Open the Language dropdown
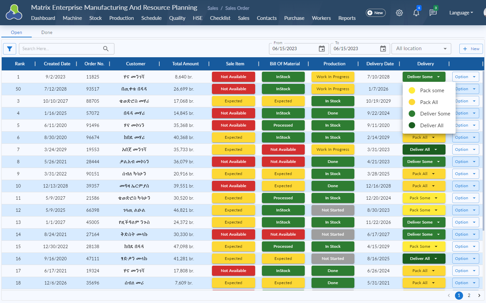The image size is (486, 303). (x=461, y=13)
